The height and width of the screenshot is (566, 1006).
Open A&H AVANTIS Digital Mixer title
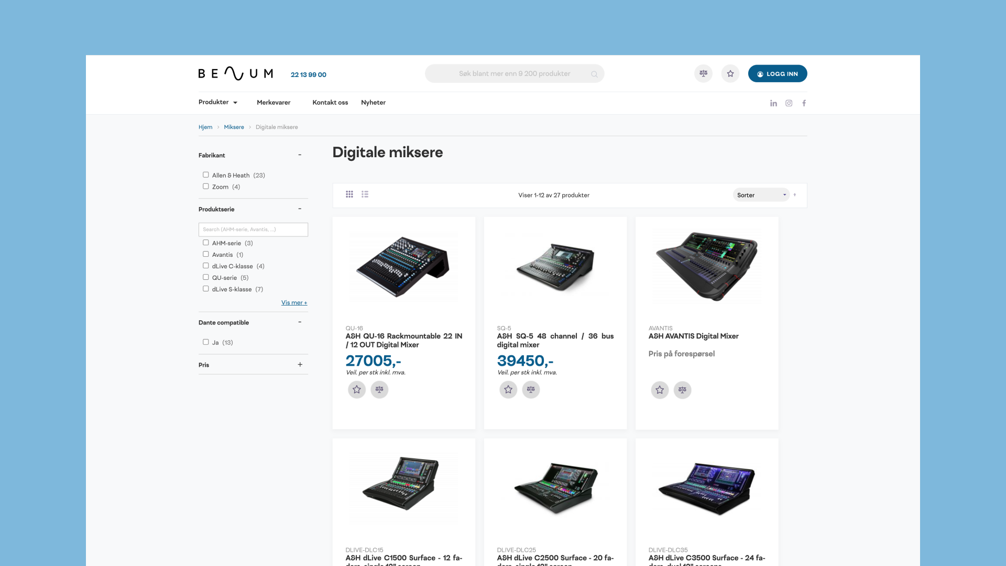tap(693, 336)
